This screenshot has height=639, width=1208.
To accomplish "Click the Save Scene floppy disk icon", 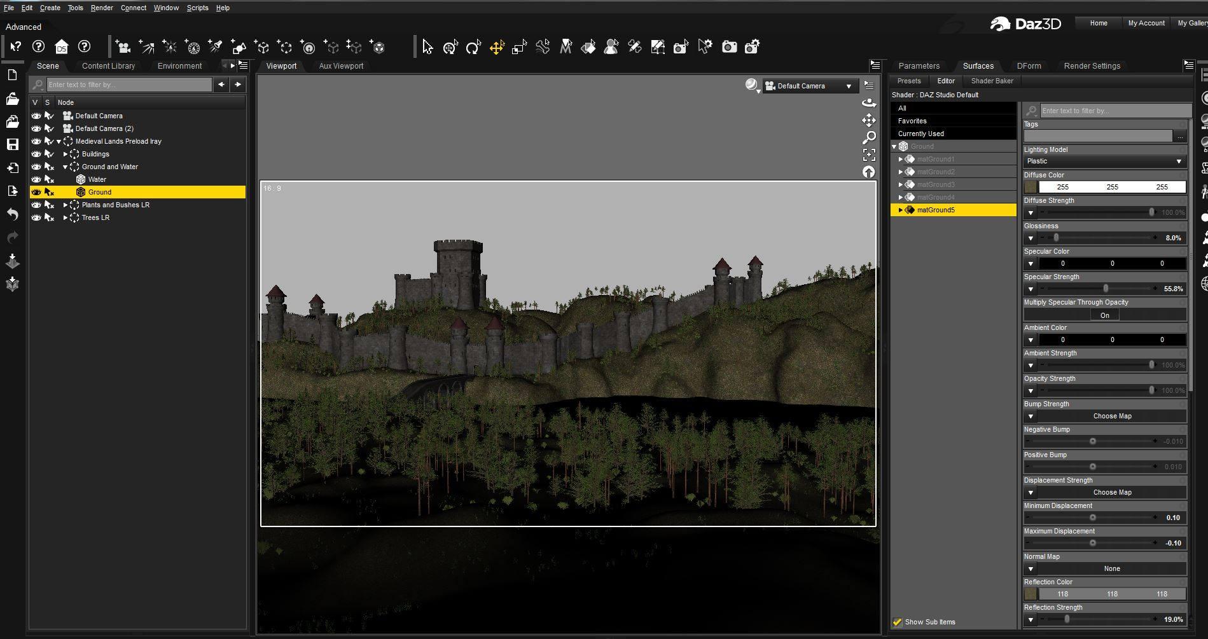I will coord(12,144).
